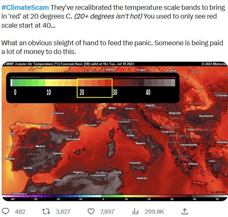The image size is (228, 217).
Task: Click the Barcelona label on the map
Action: [x=73, y=139]
